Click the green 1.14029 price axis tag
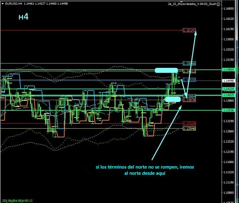The height and width of the screenshot is (203, 239). pos(228,95)
